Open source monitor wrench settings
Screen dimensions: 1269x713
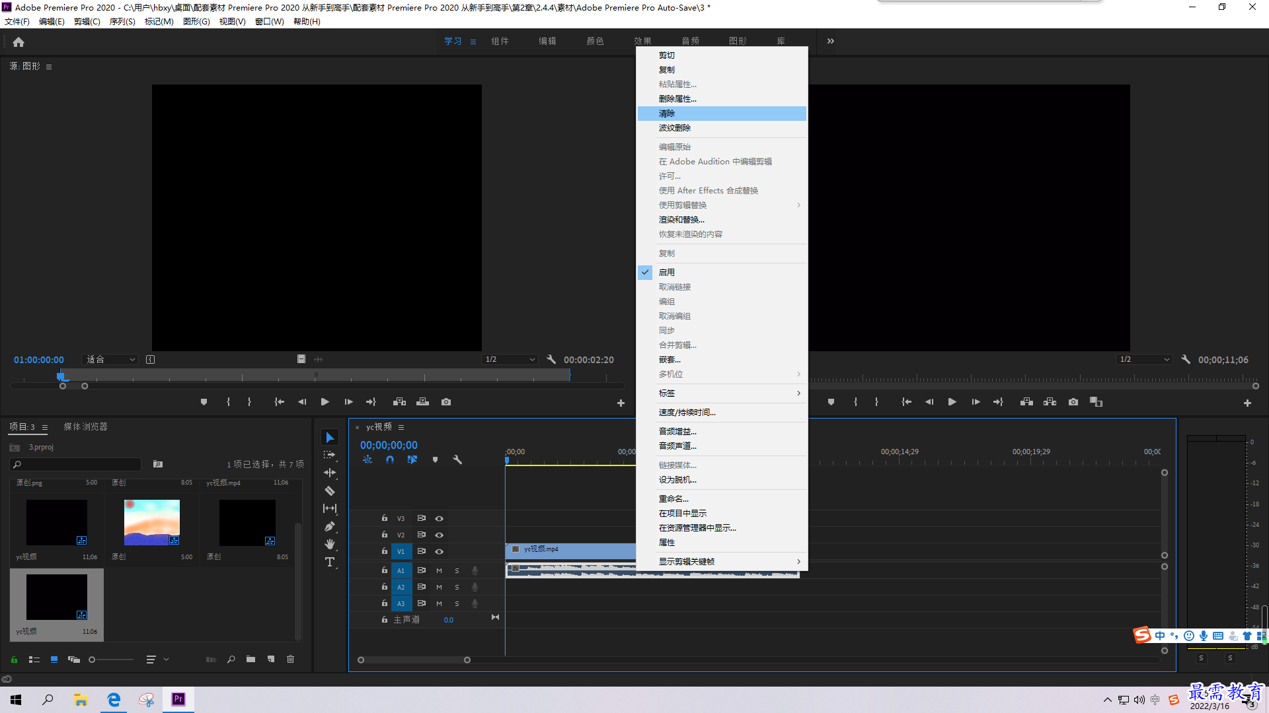point(551,359)
